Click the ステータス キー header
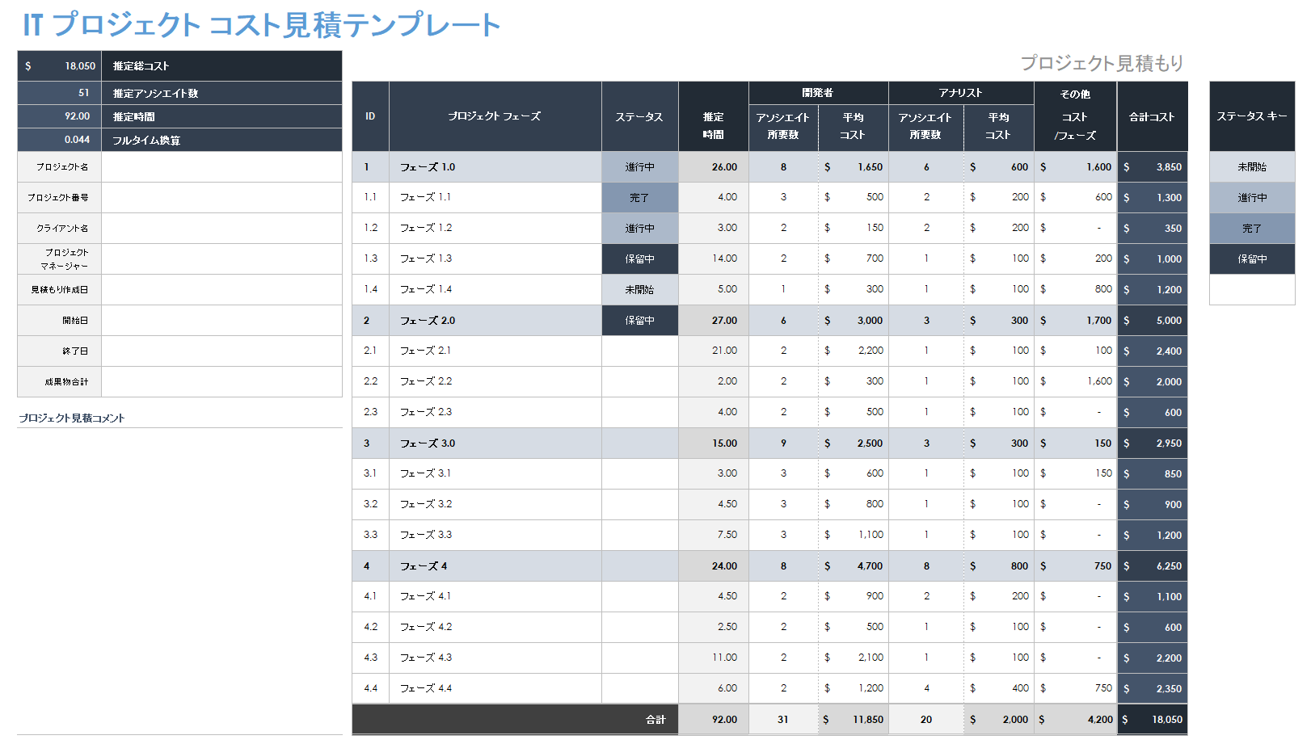 [x=1252, y=116]
